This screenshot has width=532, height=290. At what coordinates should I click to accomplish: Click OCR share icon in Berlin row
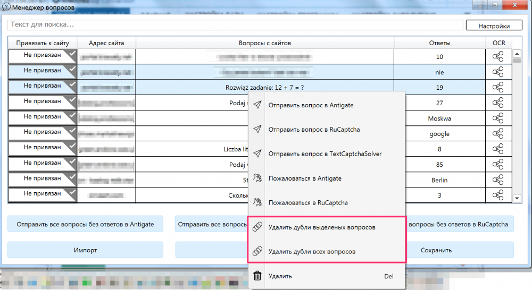(x=498, y=180)
